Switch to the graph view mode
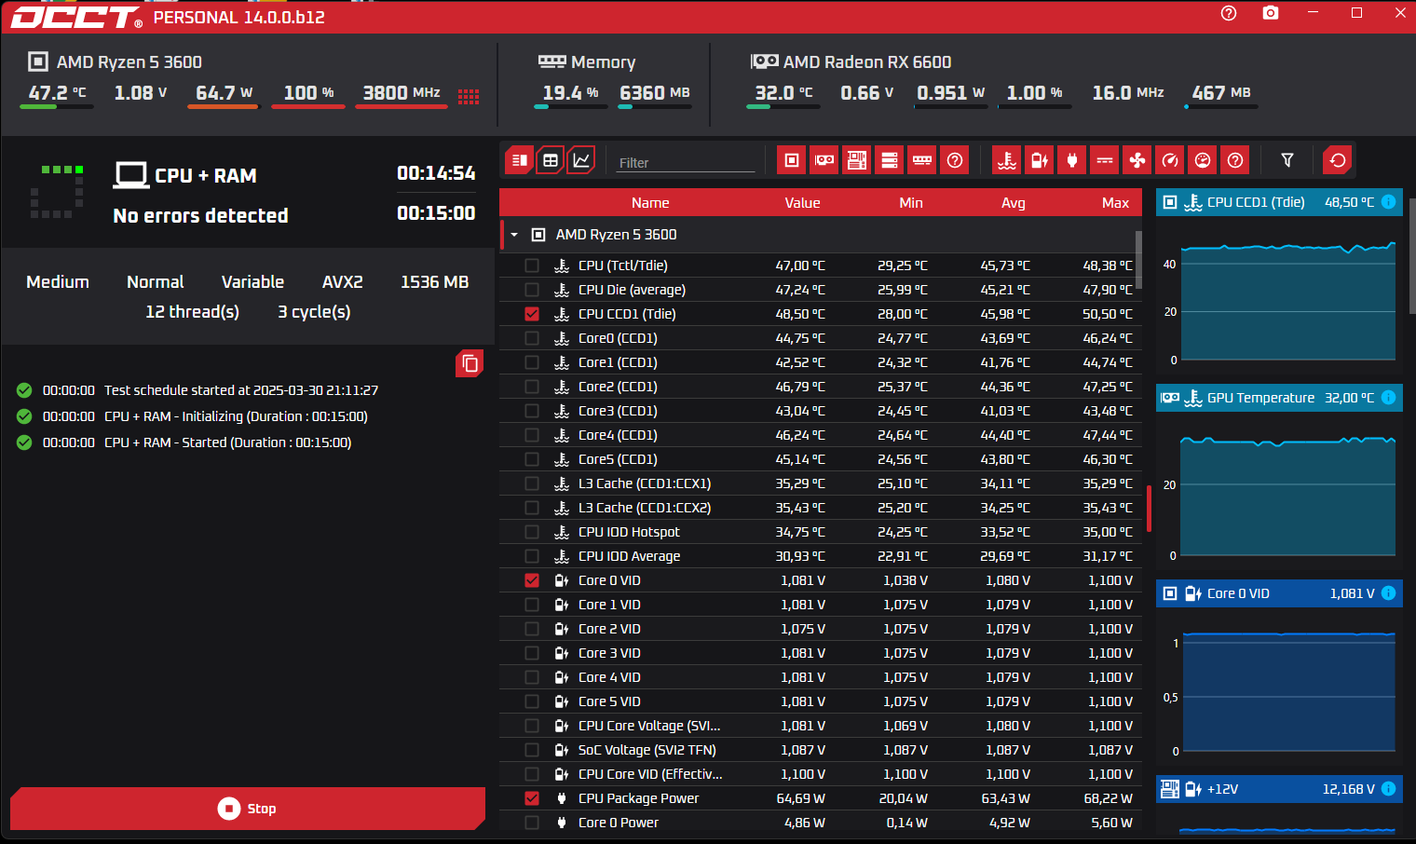Viewport: 1416px width, 844px height. click(x=581, y=160)
